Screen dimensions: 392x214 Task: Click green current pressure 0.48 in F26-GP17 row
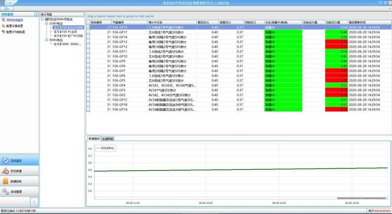coord(337,32)
